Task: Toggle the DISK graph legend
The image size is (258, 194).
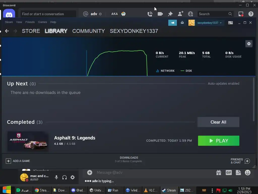Action: 186,71
